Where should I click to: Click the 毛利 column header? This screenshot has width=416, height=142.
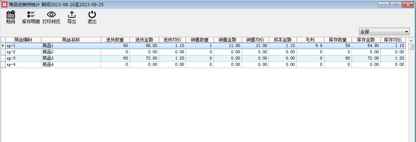310,40
